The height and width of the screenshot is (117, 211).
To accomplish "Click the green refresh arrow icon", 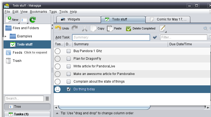I will tap(33, 19).
